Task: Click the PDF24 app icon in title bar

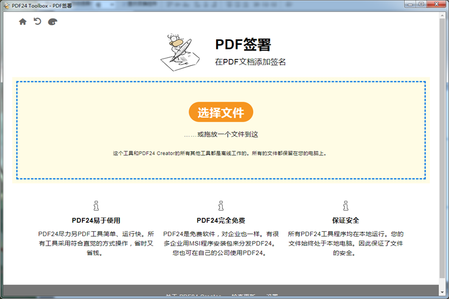Action: 6,6
